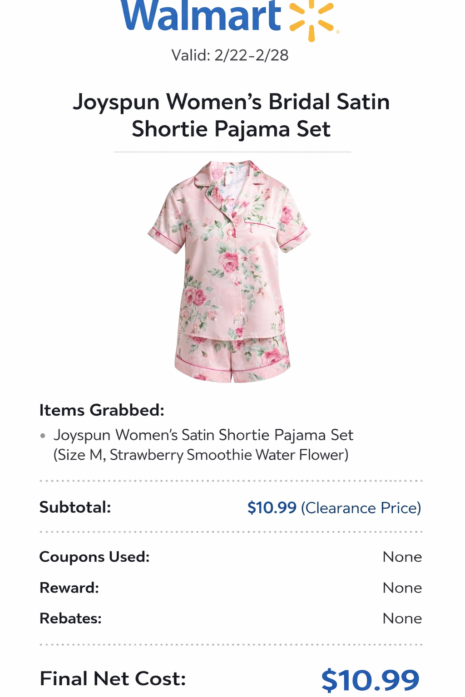465x697 pixels.
Task: Click the large $10.99 final net cost
Action: (370, 680)
